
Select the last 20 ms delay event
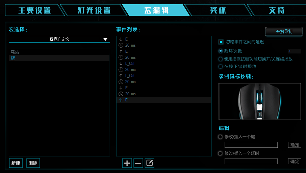click(x=164, y=94)
